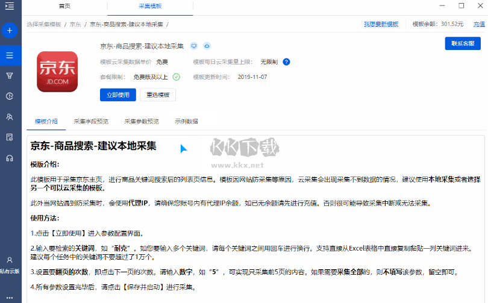This screenshot has width=488, height=303.
Task: Select the 采集参数预览 tab
Action: pyautogui.click(x=142, y=121)
